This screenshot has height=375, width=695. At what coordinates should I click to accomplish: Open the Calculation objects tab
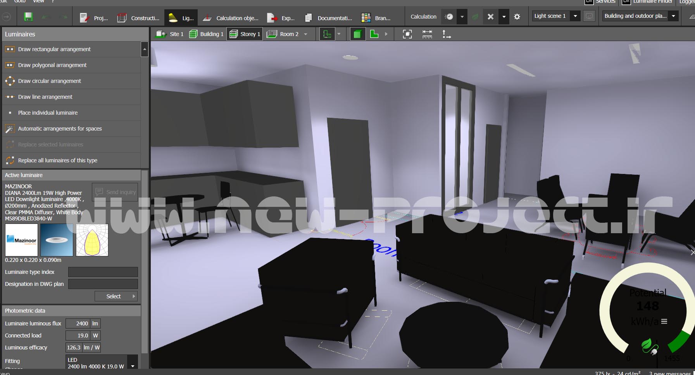click(231, 18)
